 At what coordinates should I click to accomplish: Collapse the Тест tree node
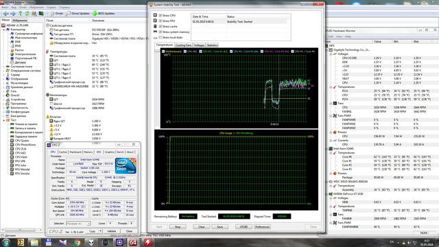(4, 120)
